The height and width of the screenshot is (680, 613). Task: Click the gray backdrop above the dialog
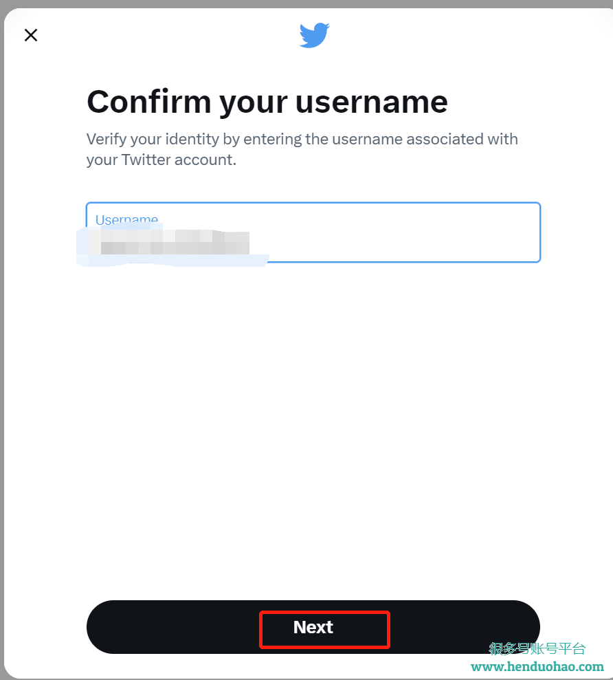[x=306, y=3]
